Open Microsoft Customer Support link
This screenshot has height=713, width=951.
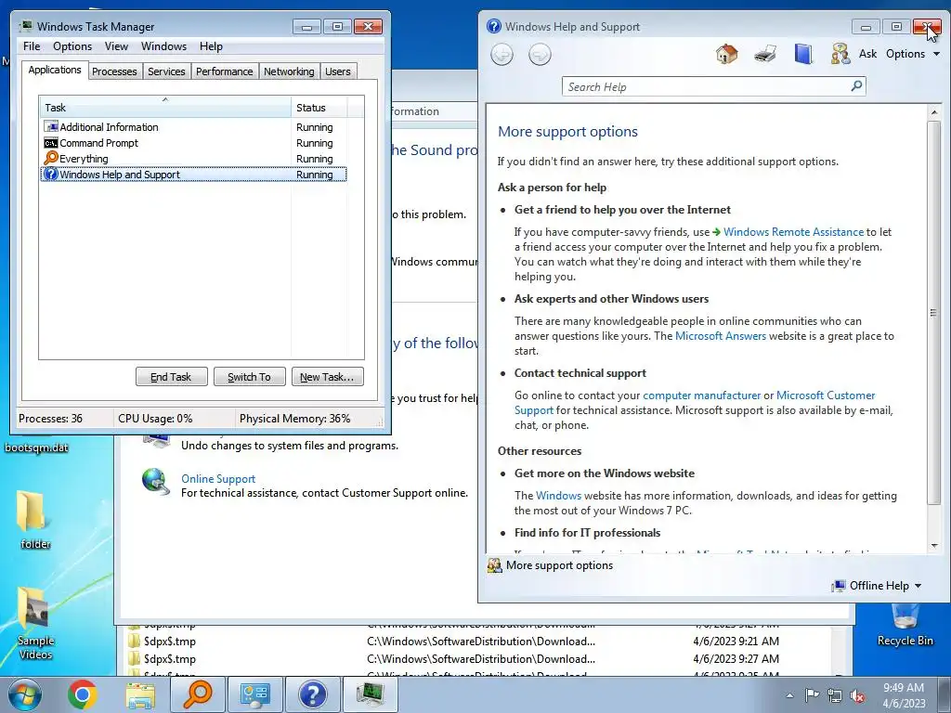(826, 395)
